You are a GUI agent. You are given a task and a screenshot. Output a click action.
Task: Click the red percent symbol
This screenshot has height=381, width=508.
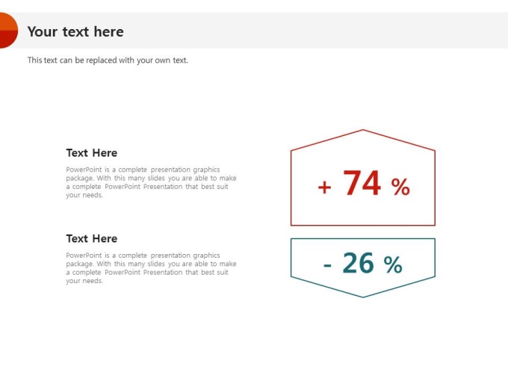[x=400, y=188]
